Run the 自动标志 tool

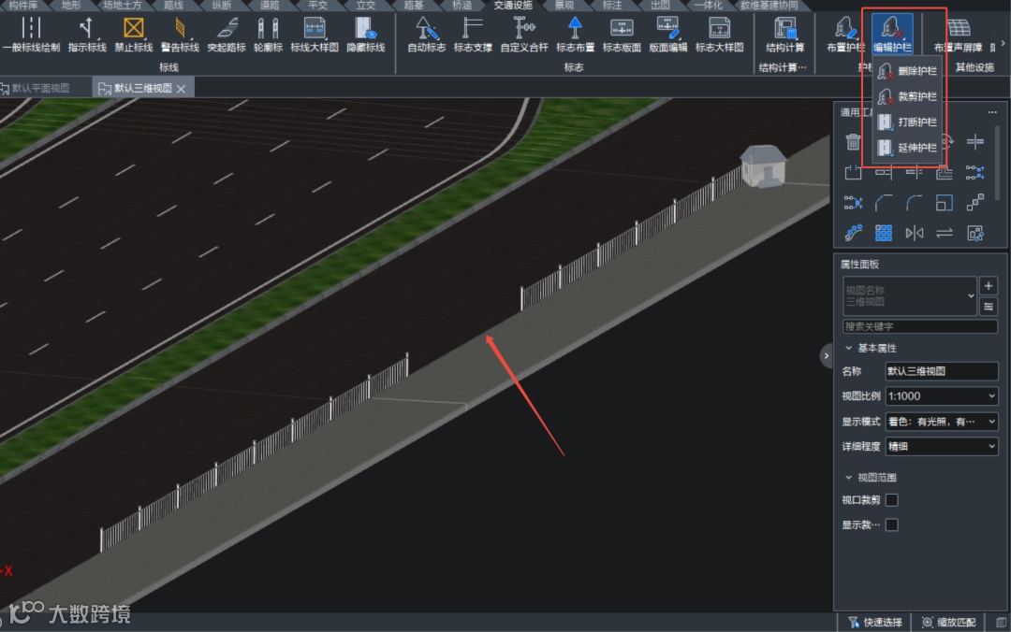tap(426, 35)
